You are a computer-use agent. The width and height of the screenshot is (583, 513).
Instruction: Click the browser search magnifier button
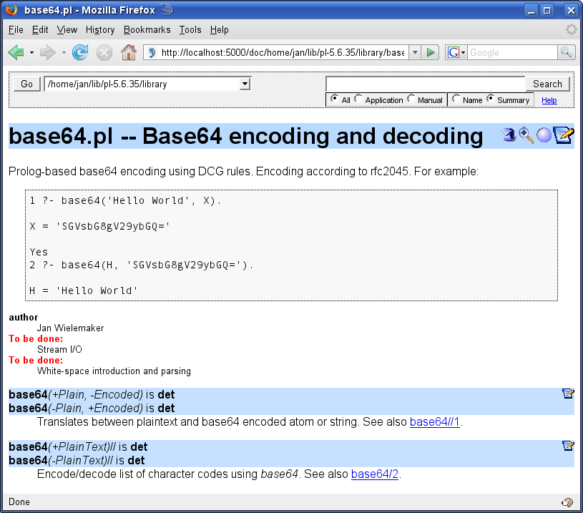pyautogui.click(x=567, y=52)
